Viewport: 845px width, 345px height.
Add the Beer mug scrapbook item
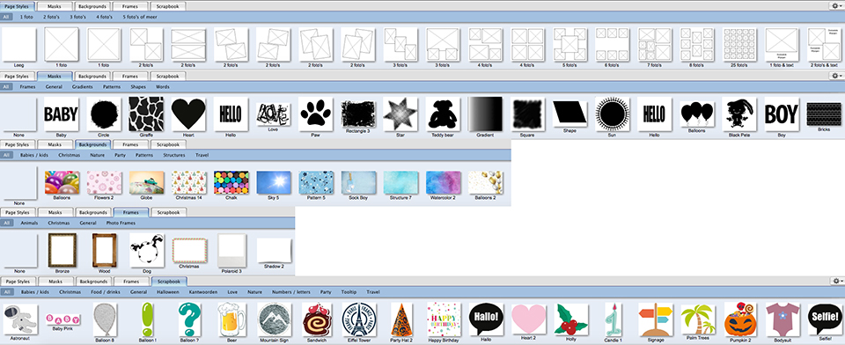click(x=231, y=319)
